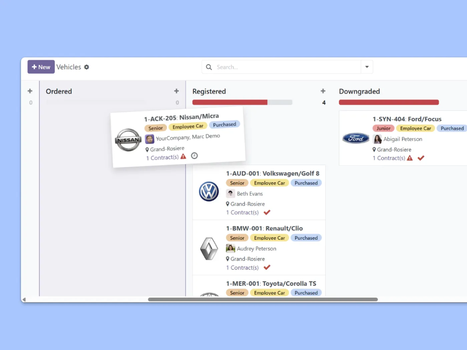Click the checkmark activity icon on the Ford/Focus card
Screen dimensions: 467x350
(x=420, y=158)
